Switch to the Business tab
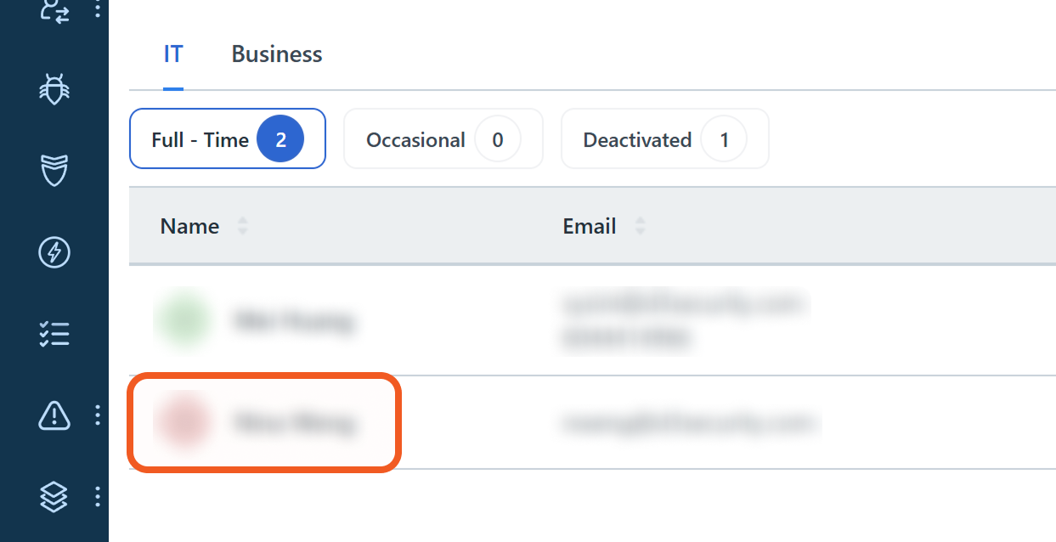 276,54
